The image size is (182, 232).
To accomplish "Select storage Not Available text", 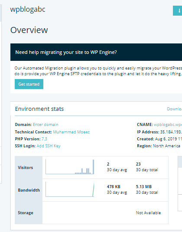I will 148,213.
